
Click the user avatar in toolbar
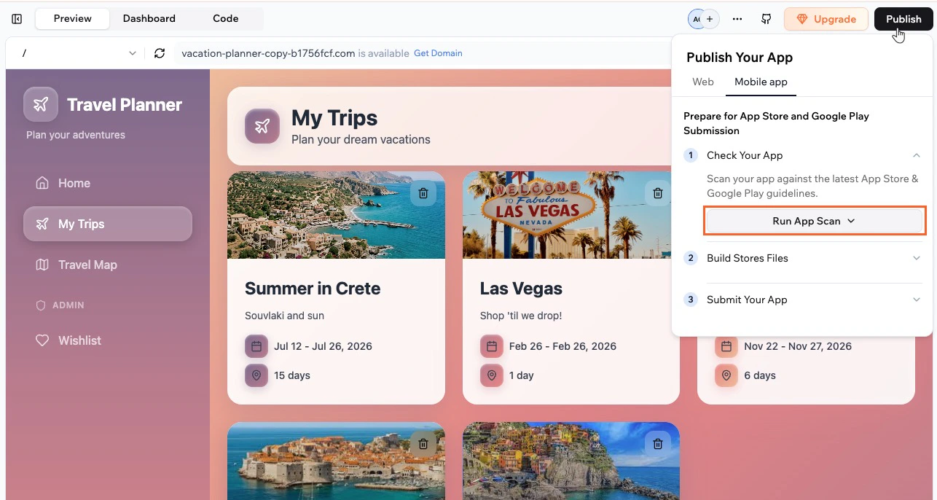(x=696, y=19)
